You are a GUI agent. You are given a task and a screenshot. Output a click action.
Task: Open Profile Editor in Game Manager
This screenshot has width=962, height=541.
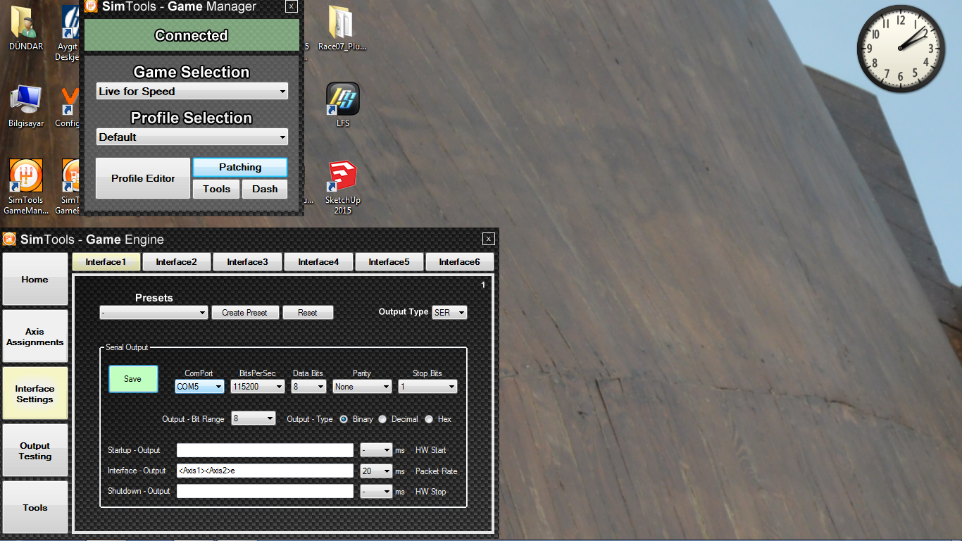[143, 178]
